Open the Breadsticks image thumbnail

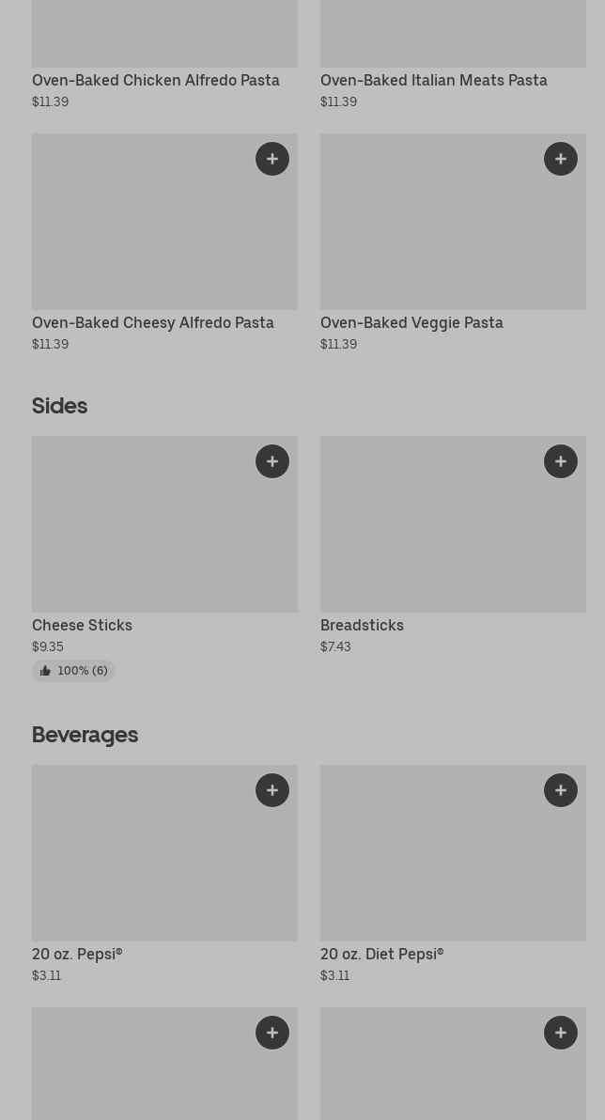[454, 524]
